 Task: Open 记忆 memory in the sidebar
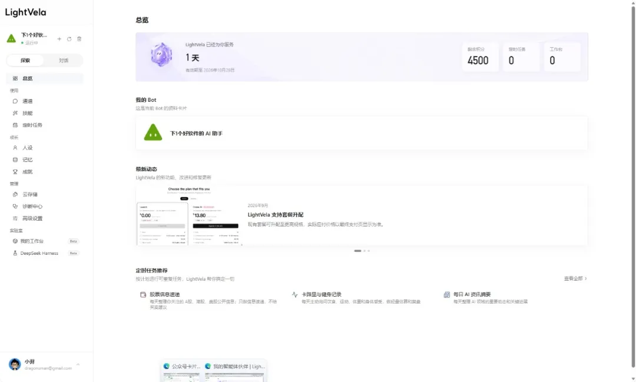tap(45, 160)
